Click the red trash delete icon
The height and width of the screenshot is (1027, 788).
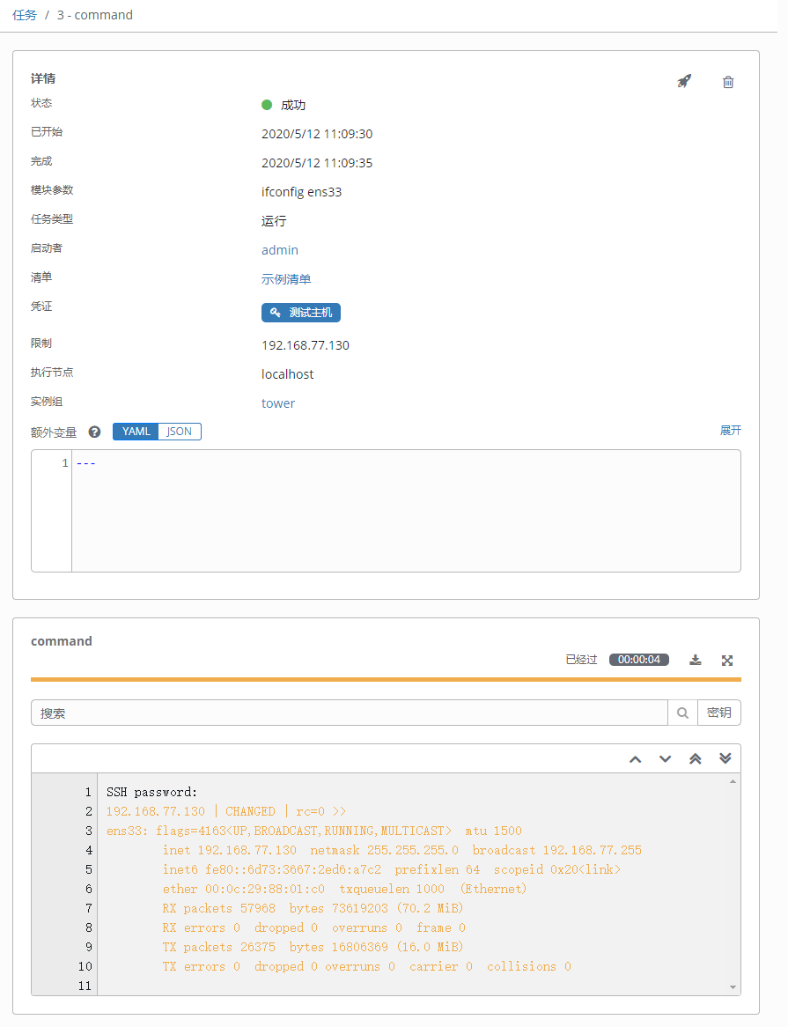point(728,82)
